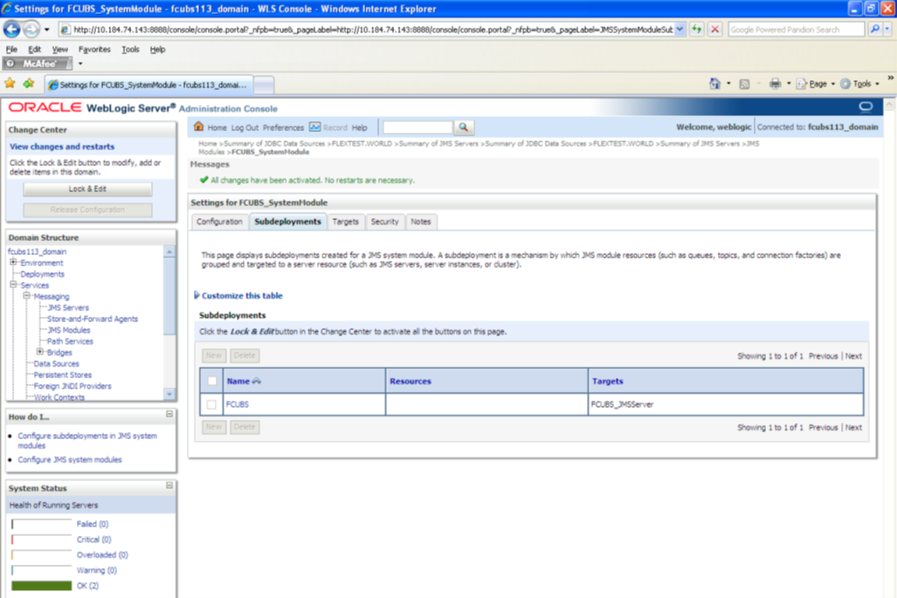Open the Home toolbar dropdown arrow

pos(728,84)
